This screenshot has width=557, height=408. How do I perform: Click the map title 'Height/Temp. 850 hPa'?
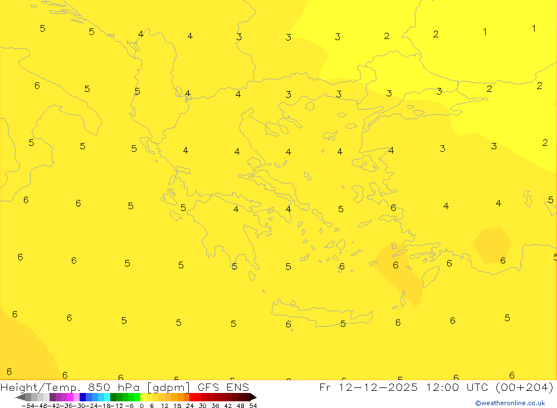[70, 387]
